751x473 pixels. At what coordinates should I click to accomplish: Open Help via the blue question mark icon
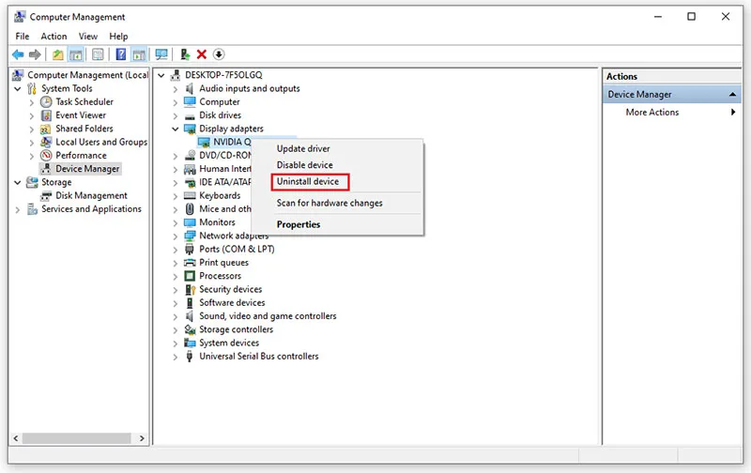(121, 54)
